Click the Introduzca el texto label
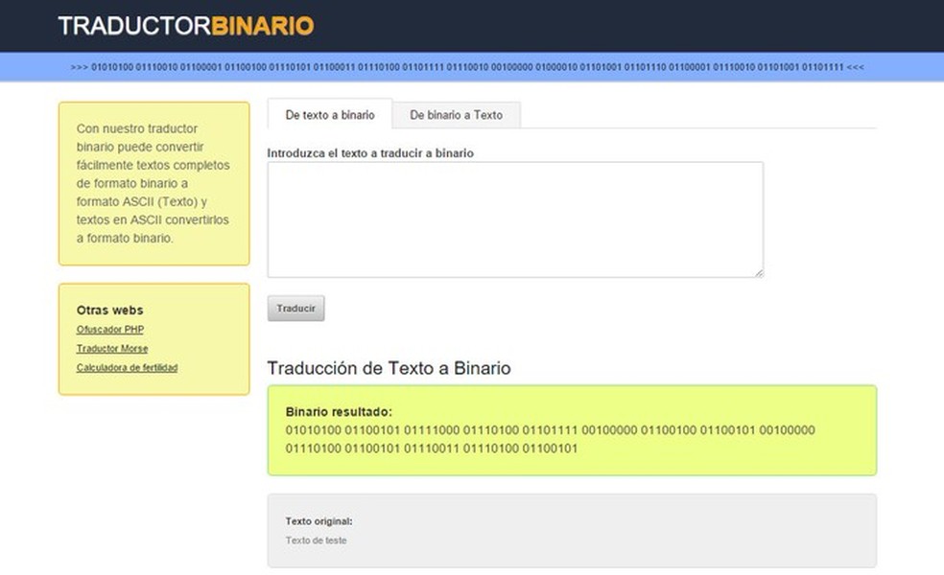 [370, 152]
